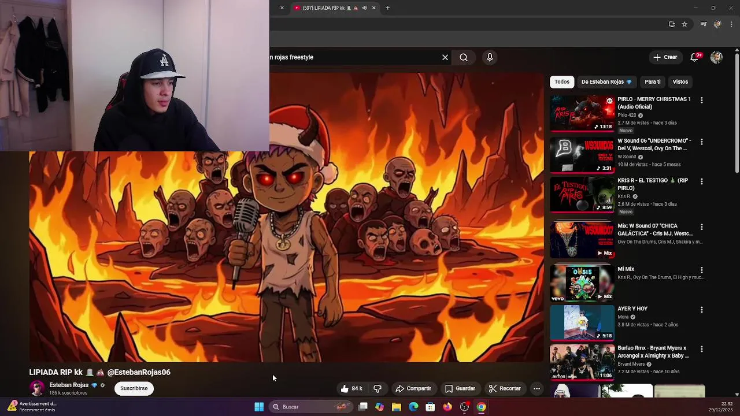
Task: Open Copilot icon in taskbar
Action: pos(379,407)
